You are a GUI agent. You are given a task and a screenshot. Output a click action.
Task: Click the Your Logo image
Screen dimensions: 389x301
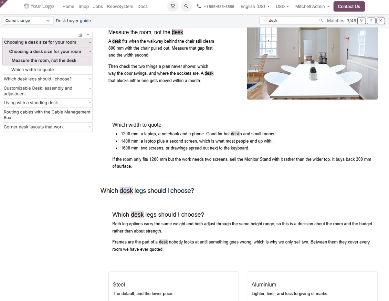coord(39,6)
